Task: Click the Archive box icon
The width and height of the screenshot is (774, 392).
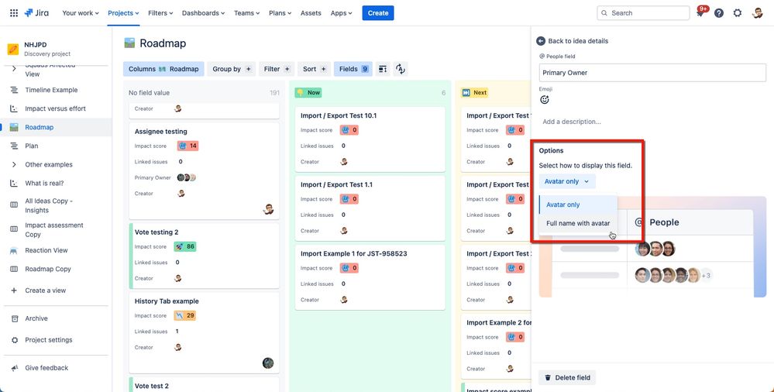Action: tap(14, 318)
